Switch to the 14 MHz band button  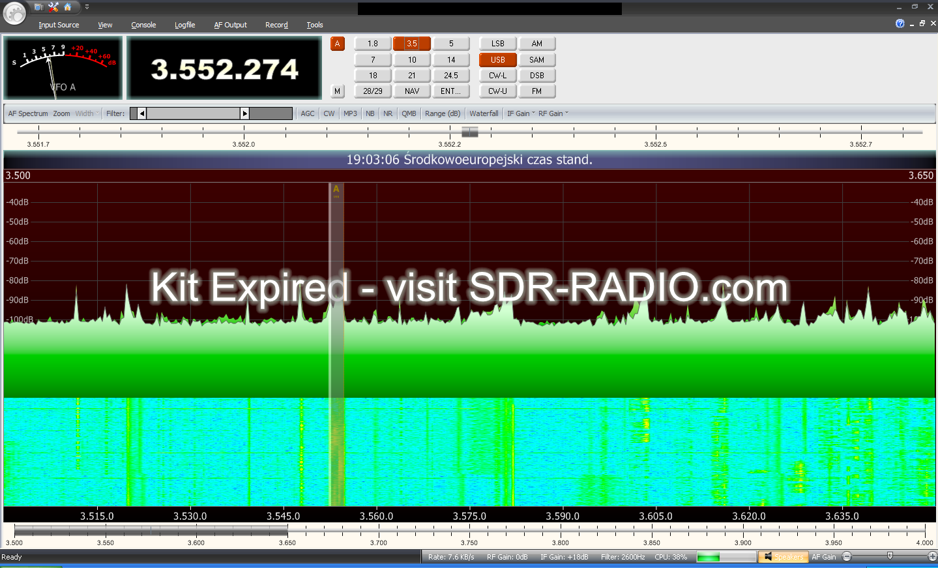coord(451,60)
